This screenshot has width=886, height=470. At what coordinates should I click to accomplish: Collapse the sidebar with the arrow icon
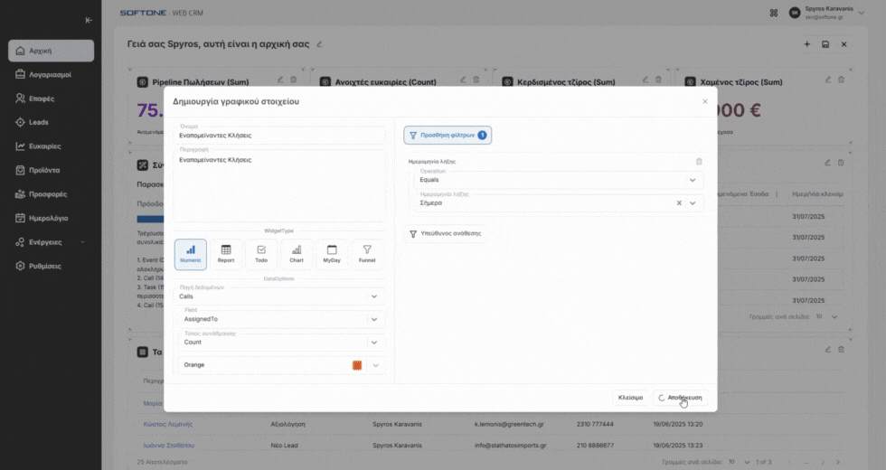[88, 20]
